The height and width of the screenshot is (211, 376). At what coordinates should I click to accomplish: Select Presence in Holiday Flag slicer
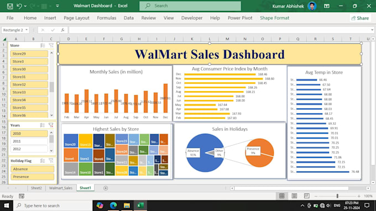point(32,177)
